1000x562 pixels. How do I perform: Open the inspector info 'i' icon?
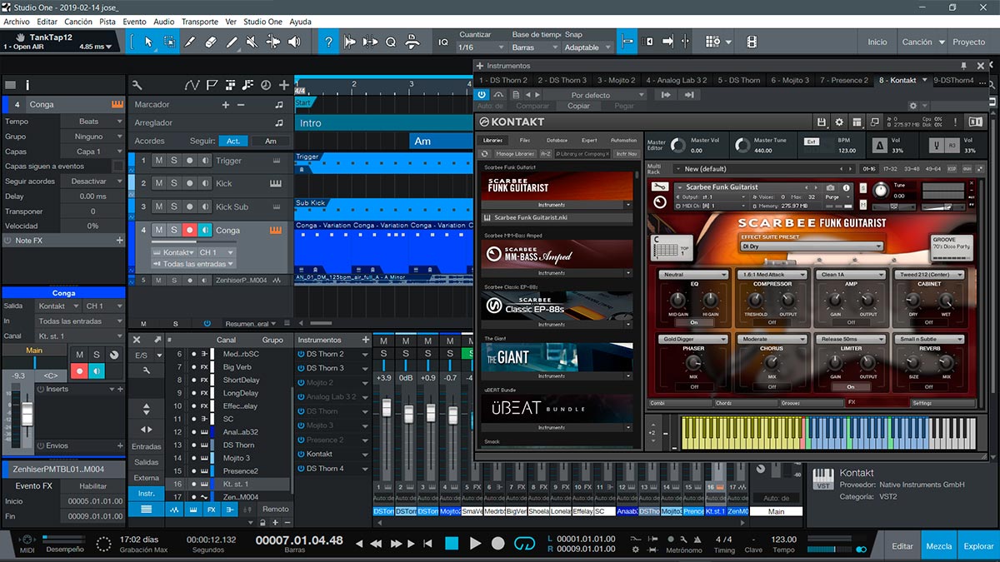pos(27,85)
